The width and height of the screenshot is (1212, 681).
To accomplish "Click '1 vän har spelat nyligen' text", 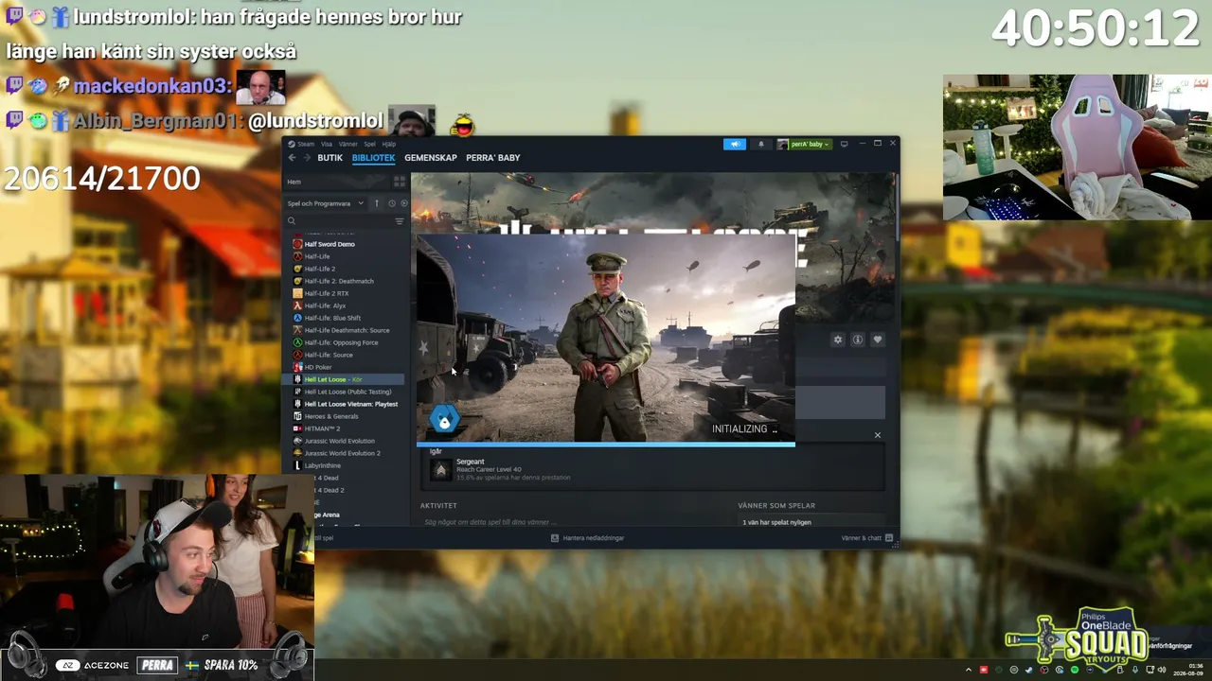I will [776, 522].
